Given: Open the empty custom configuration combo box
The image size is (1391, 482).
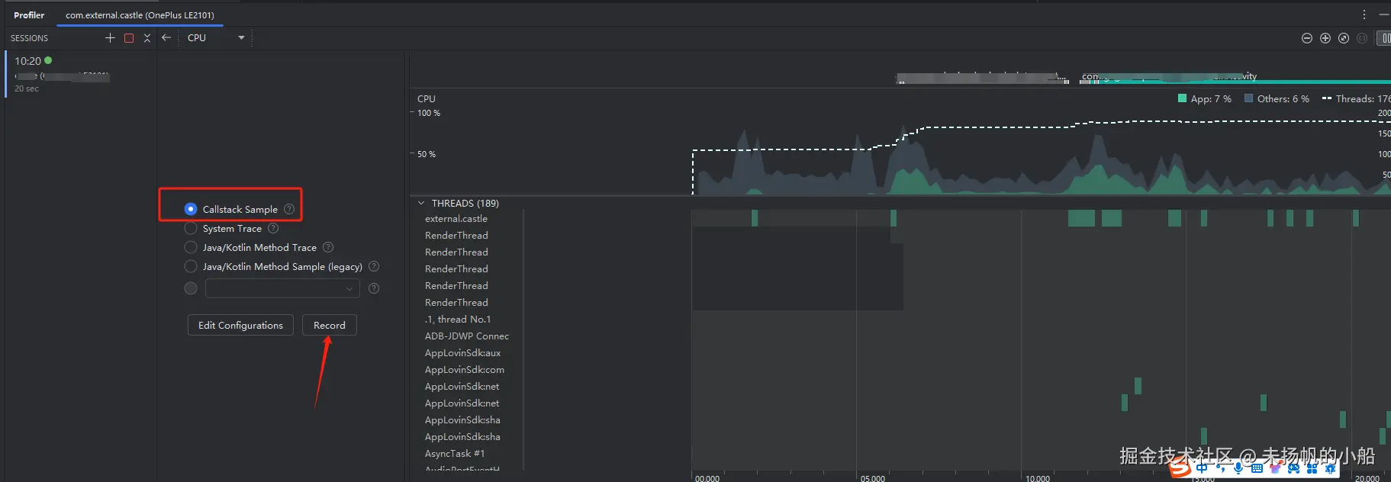Looking at the screenshot, I should pos(282,288).
